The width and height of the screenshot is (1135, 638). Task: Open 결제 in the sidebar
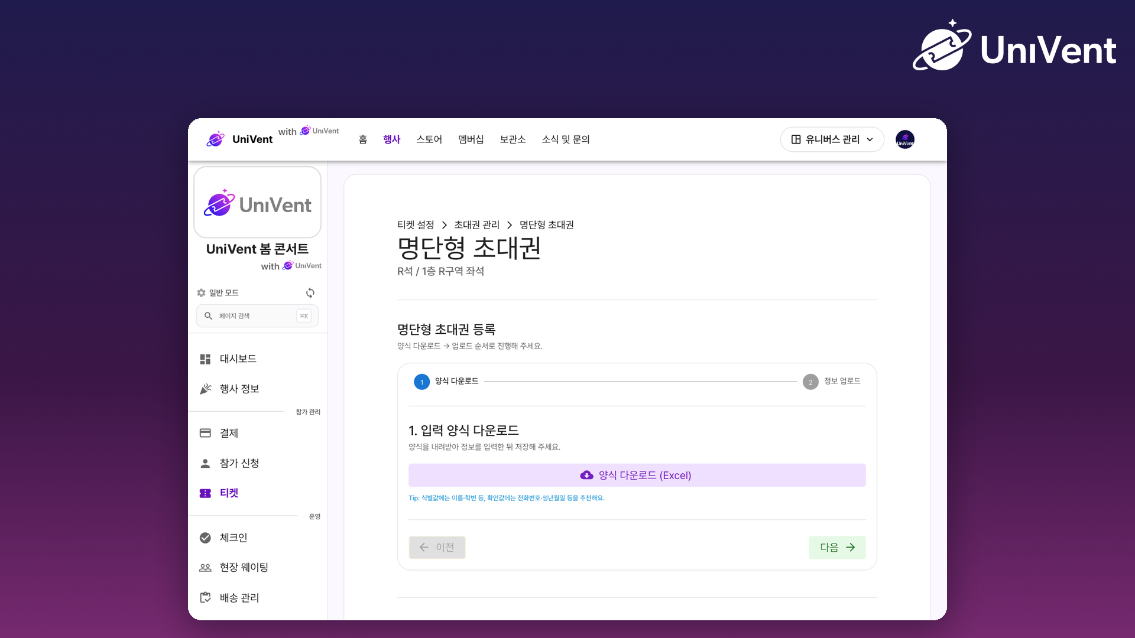(x=258, y=433)
